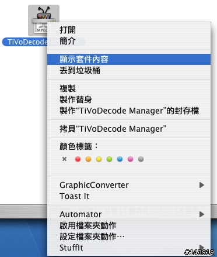This screenshot has height=257, width=217.
Task: Select 製作“TiVoDecode Manager”的封存檔 entry
Action: 129,111
